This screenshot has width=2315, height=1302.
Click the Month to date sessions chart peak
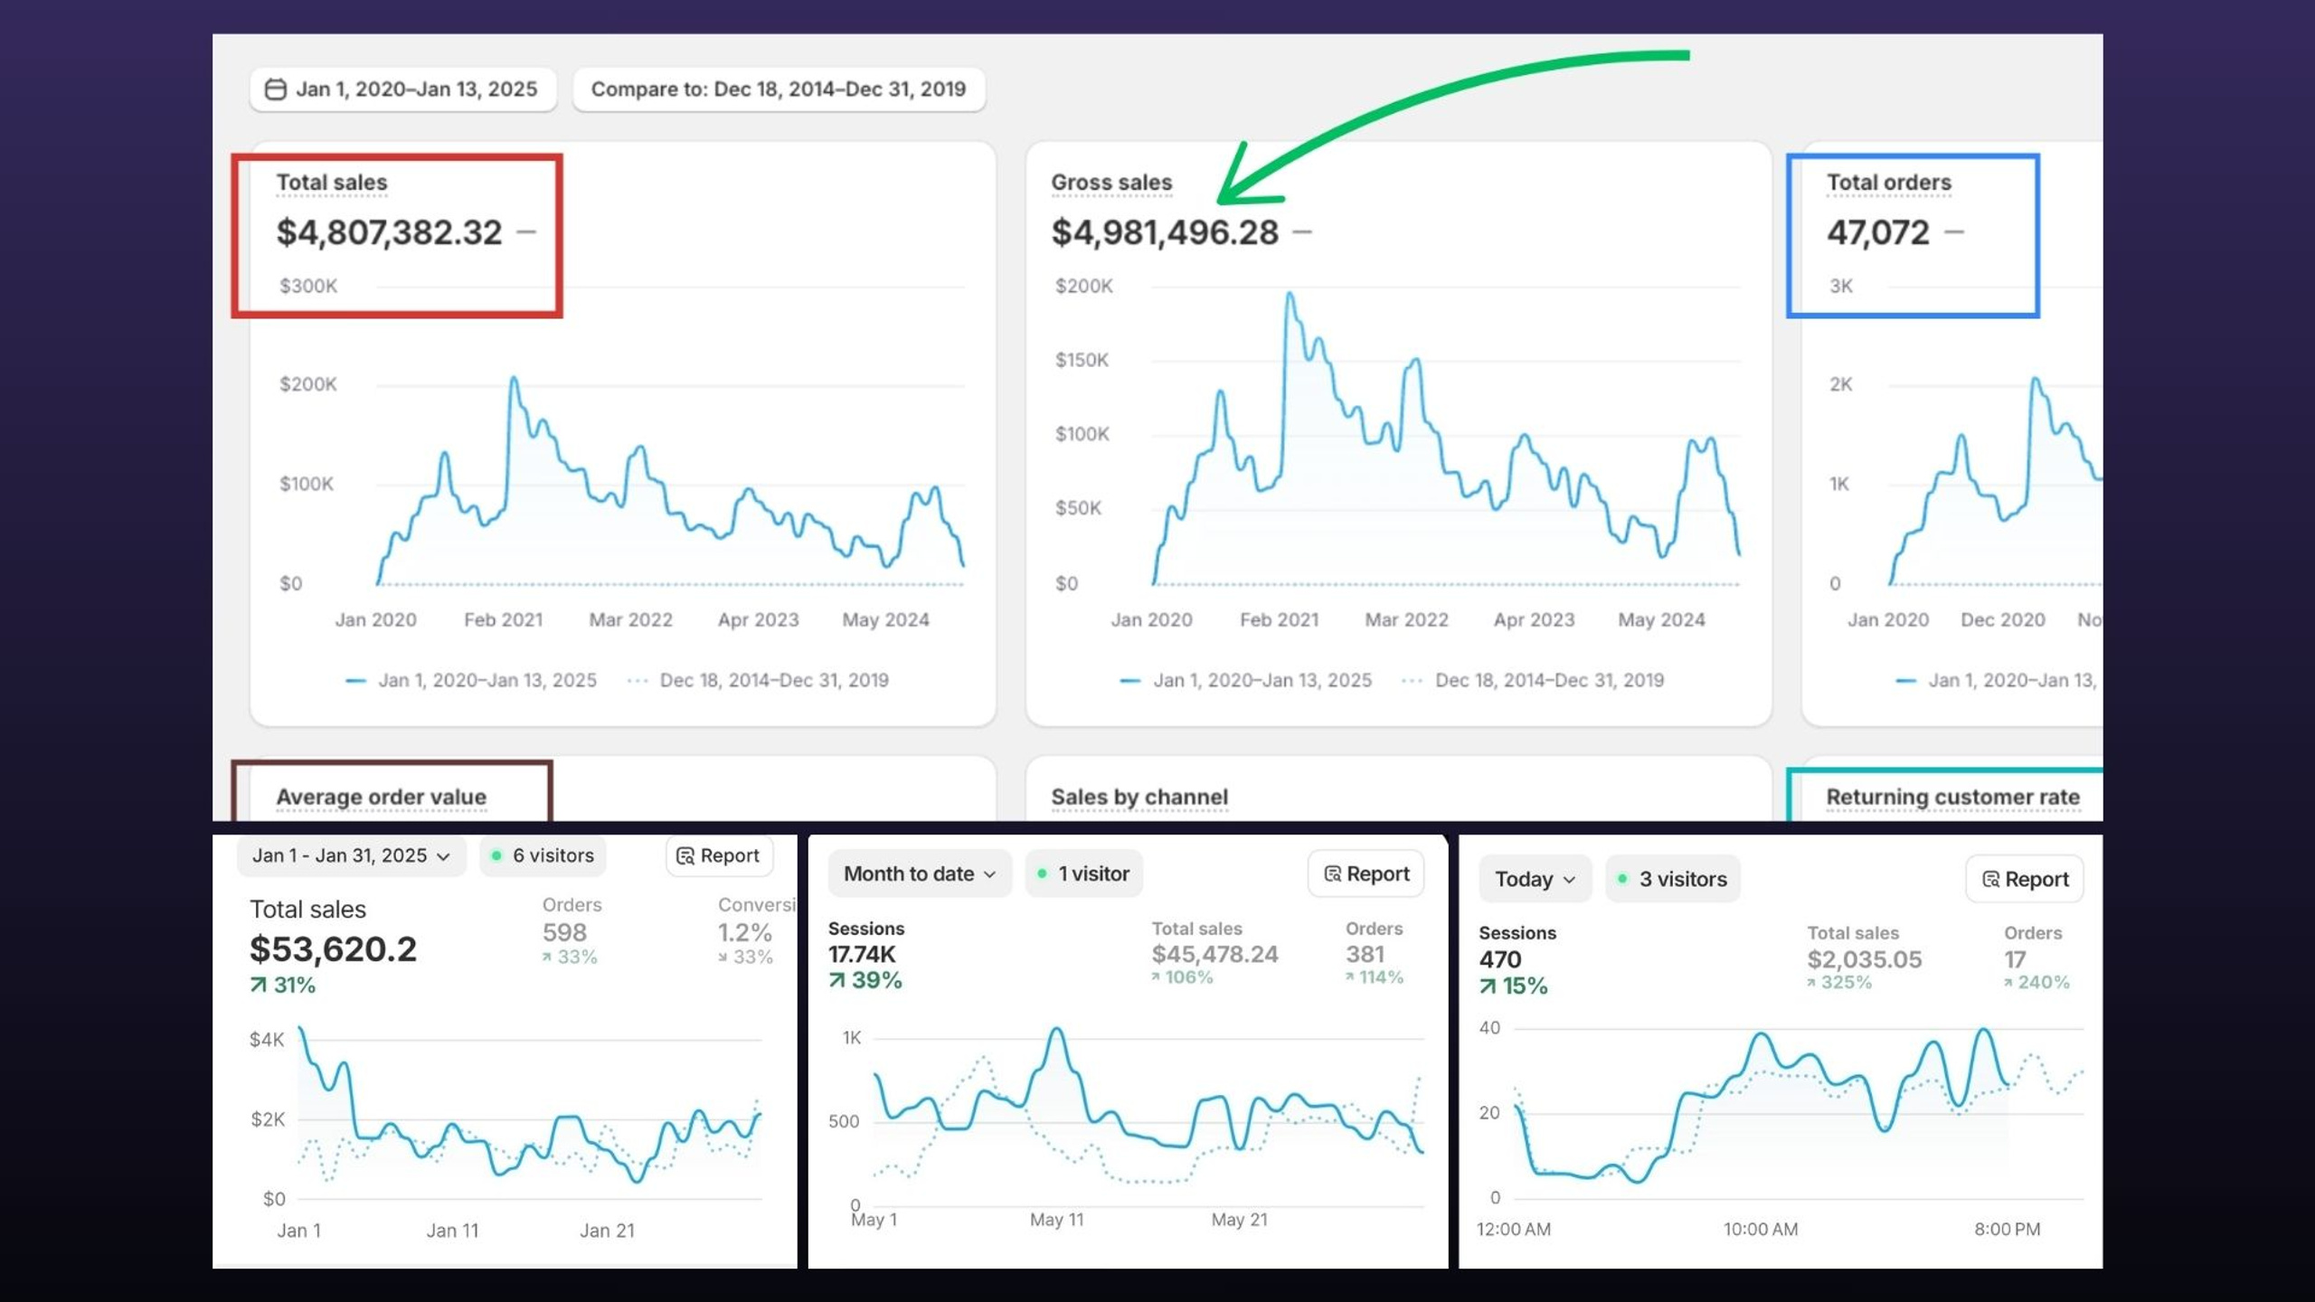click(x=1056, y=1031)
